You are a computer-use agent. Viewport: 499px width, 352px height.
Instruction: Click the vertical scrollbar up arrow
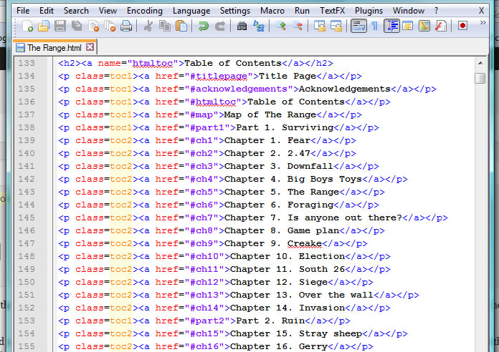(480, 64)
